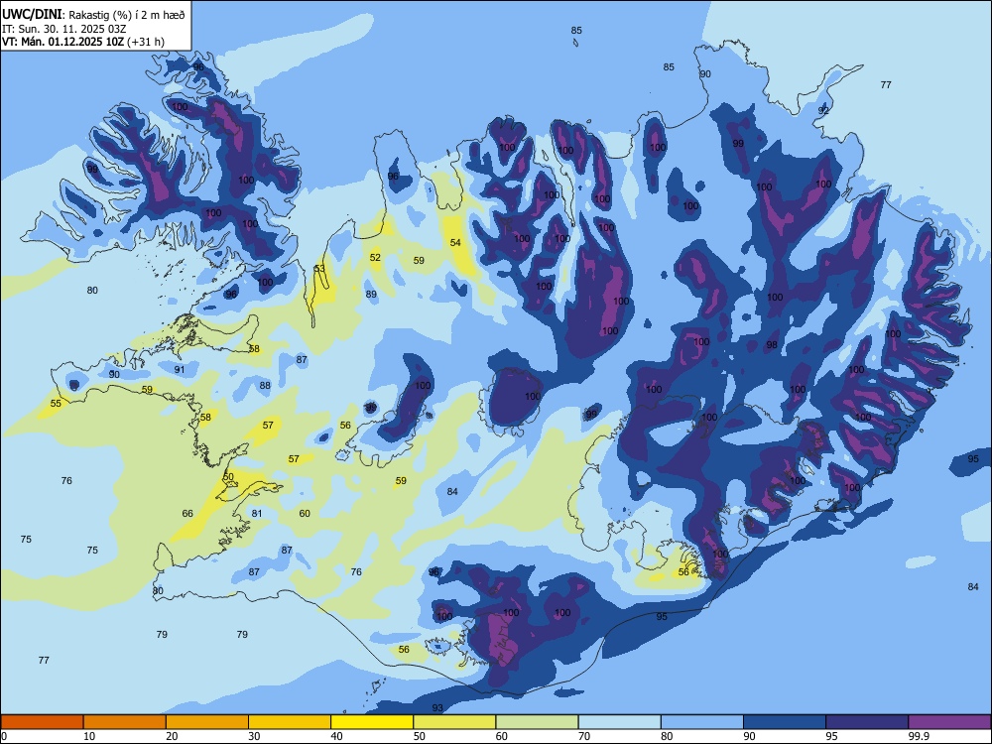Click the '52' humidity value on map
The image size is (992, 744).
point(375,257)
